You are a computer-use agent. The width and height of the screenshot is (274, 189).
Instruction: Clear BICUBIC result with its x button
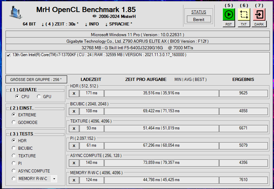(74, 111)
